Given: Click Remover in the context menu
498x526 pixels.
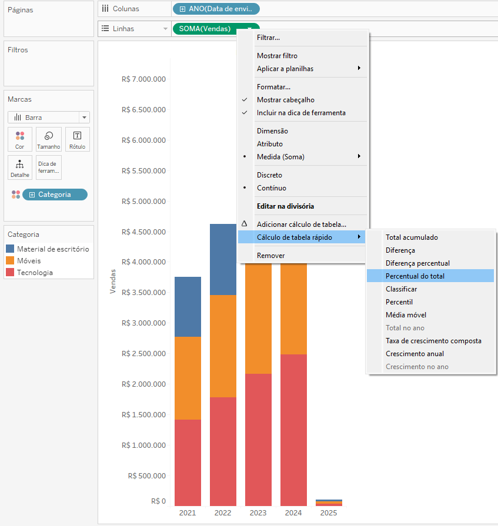Looking at the screenshot, I should (270, 256).
